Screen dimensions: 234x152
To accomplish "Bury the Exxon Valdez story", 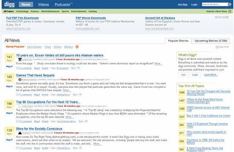I will [x=75, y=68].
